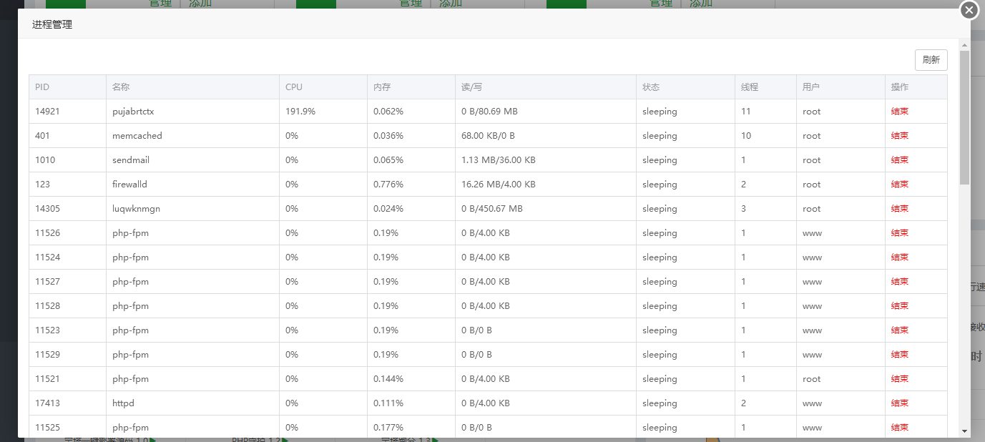This screenshot has width=985, height=442.
Task: Select PID 17413 cell
Action: [68, 403]
